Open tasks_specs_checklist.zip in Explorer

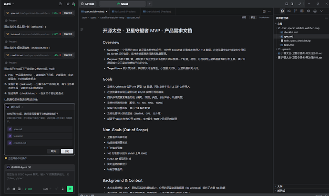coord(297,41)
